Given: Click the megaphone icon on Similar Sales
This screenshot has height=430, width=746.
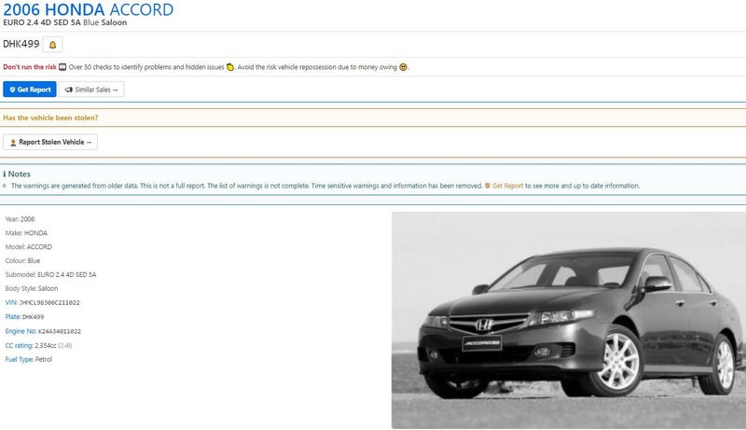Looking at the screenshot, I should [x=69, y=90].
